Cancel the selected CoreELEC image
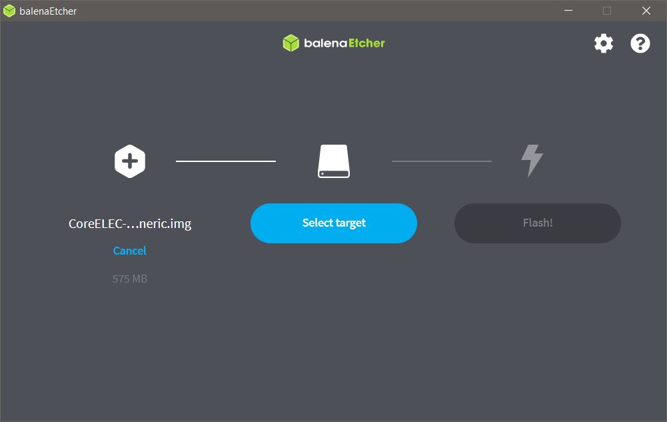Image resolution: width=667 pixels, height=422 pixels. (130, 251)
